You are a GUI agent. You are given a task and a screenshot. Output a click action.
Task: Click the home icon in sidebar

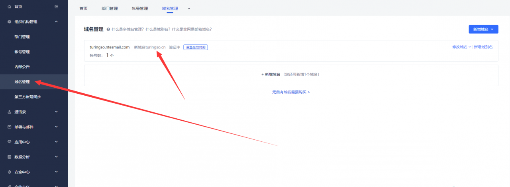pos(10,7)
